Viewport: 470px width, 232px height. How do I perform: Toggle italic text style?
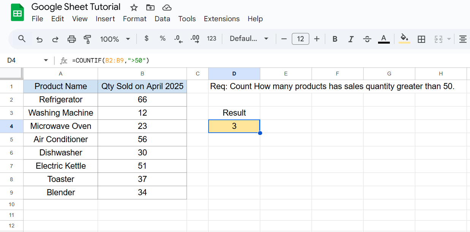pyautogui.click(x=351, y=39)
